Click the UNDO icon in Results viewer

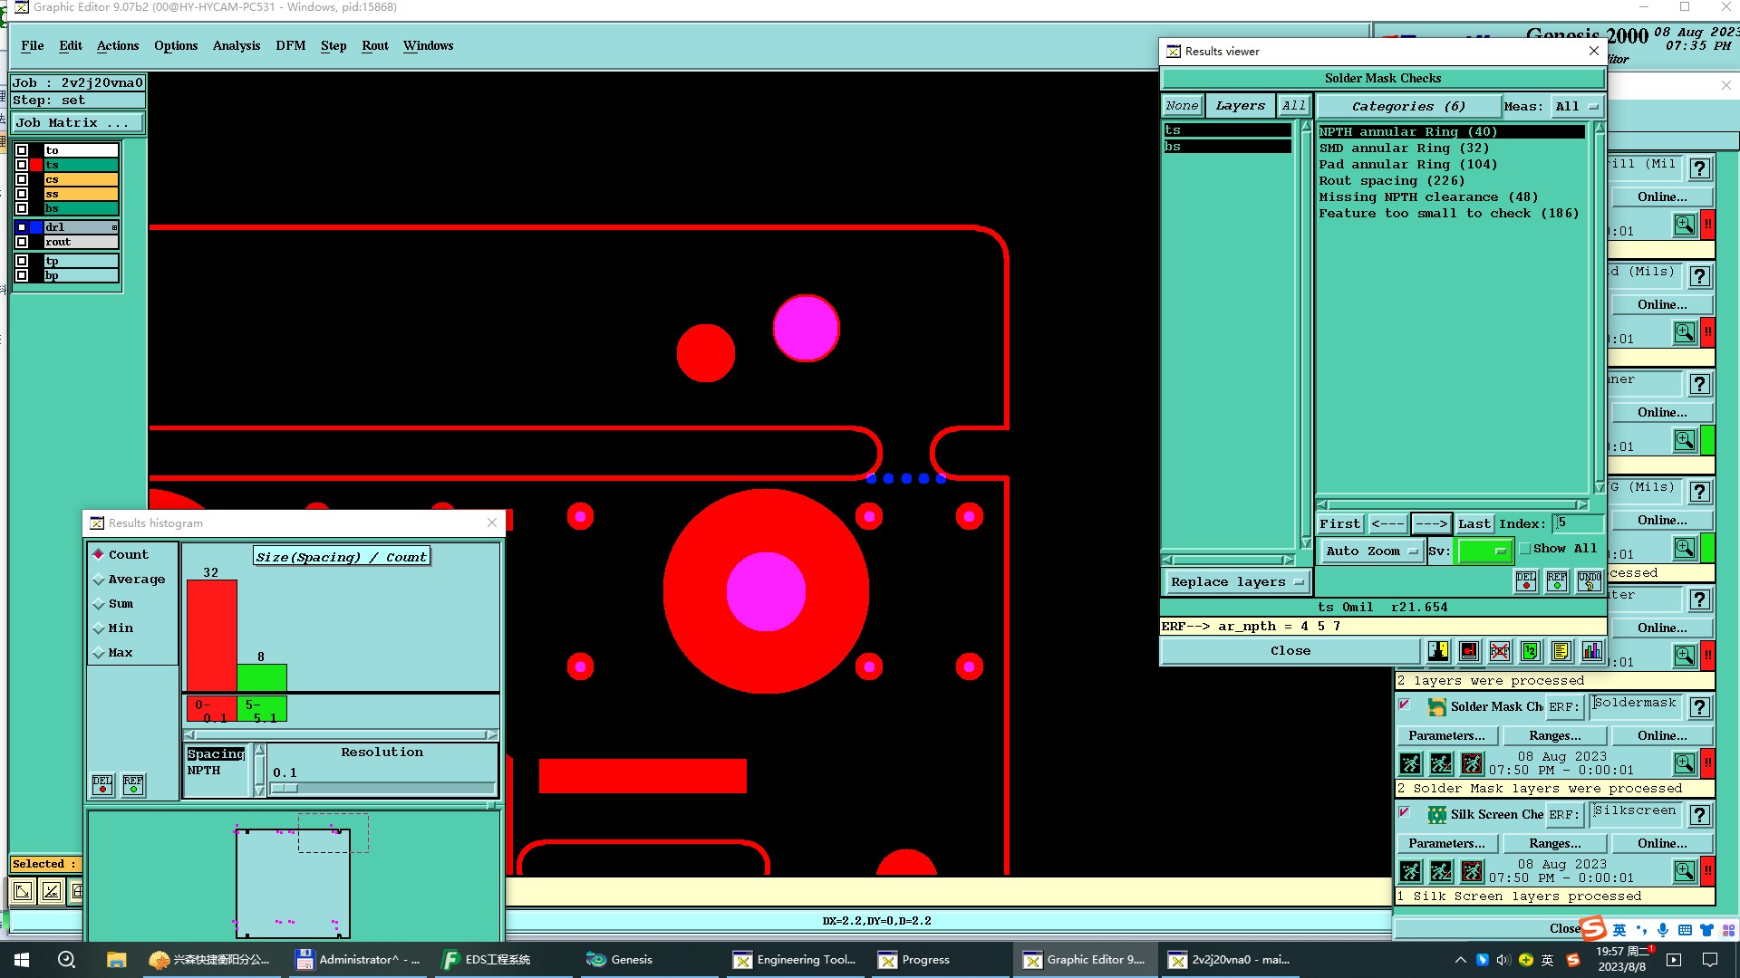(x=1589, y=581)
